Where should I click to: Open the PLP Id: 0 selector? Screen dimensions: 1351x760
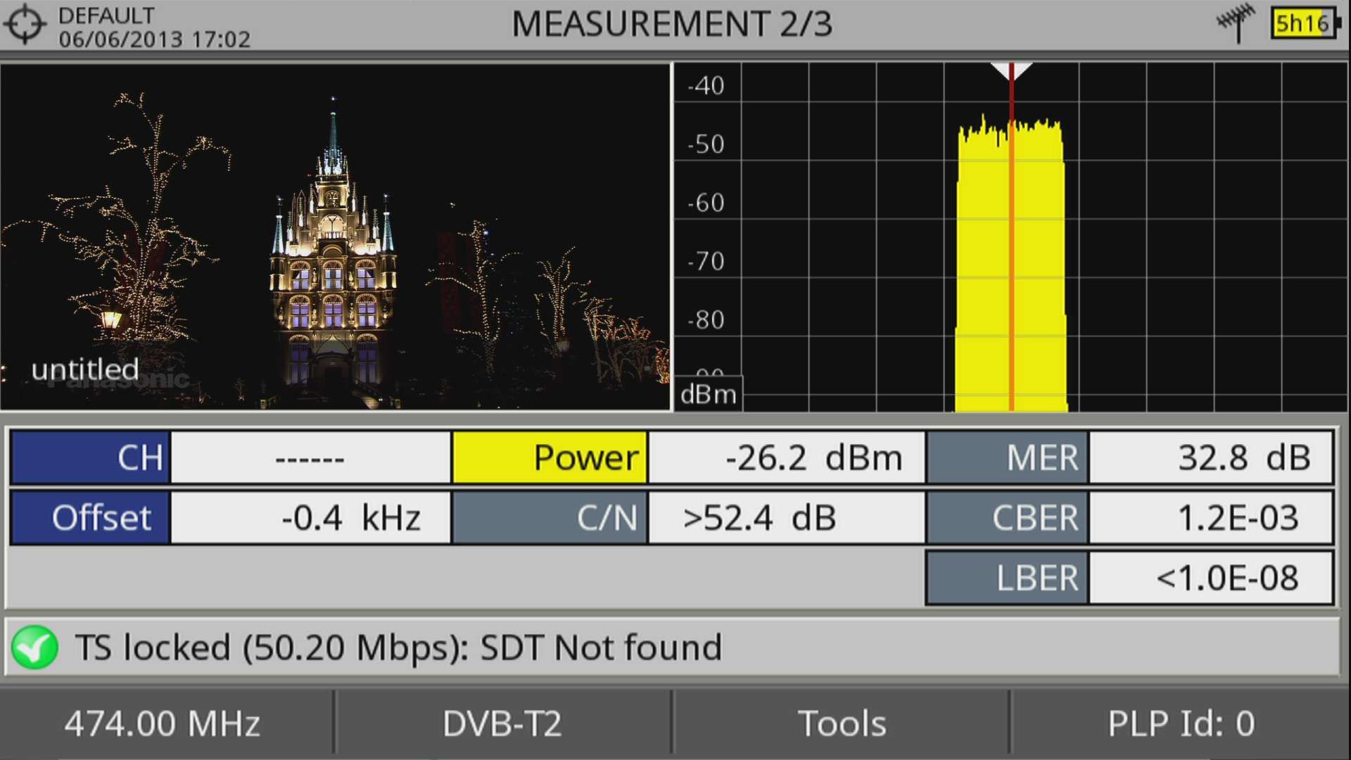coord(1181,723)
